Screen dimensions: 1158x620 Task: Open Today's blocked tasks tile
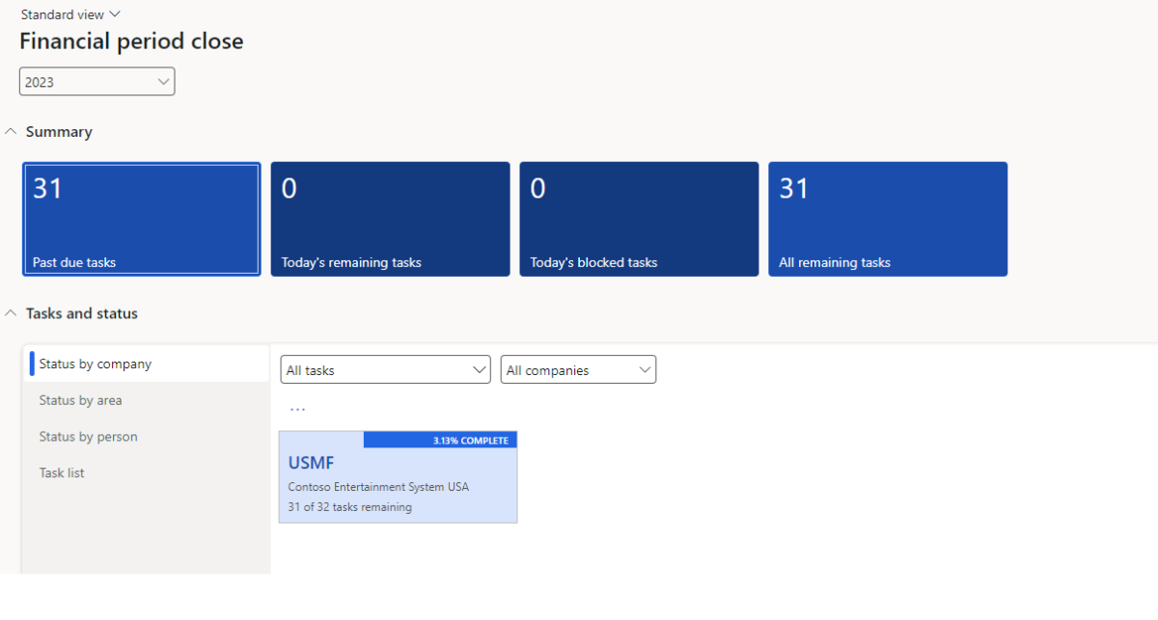(639, 219)
